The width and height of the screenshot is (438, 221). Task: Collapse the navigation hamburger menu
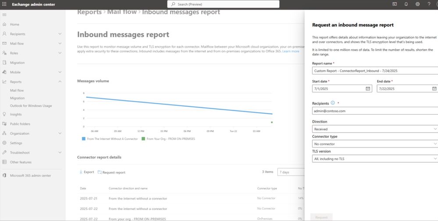pos(4,15)
